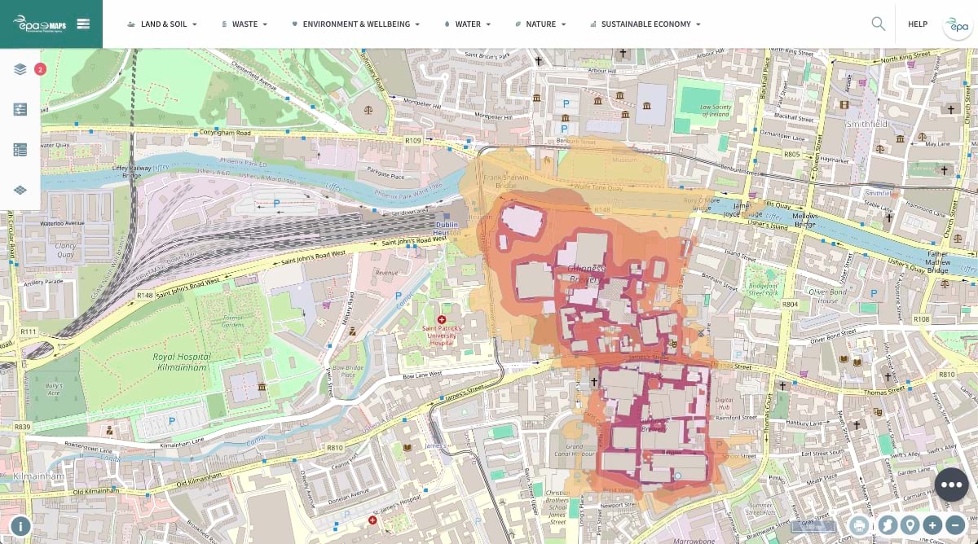The image size is (978, 544).
Task: Open the Nature menu
Action: pyautogui.click(x=541, y=24)
